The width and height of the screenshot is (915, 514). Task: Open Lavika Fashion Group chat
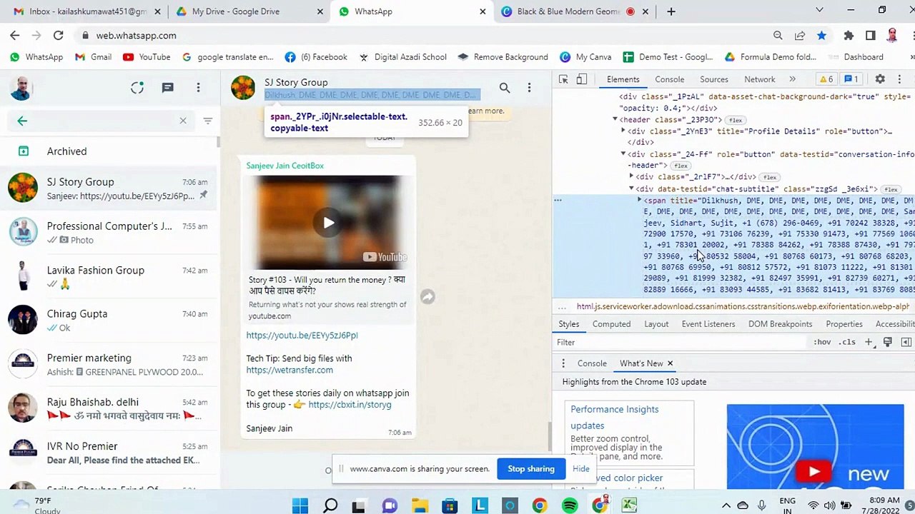coord(108,277)
